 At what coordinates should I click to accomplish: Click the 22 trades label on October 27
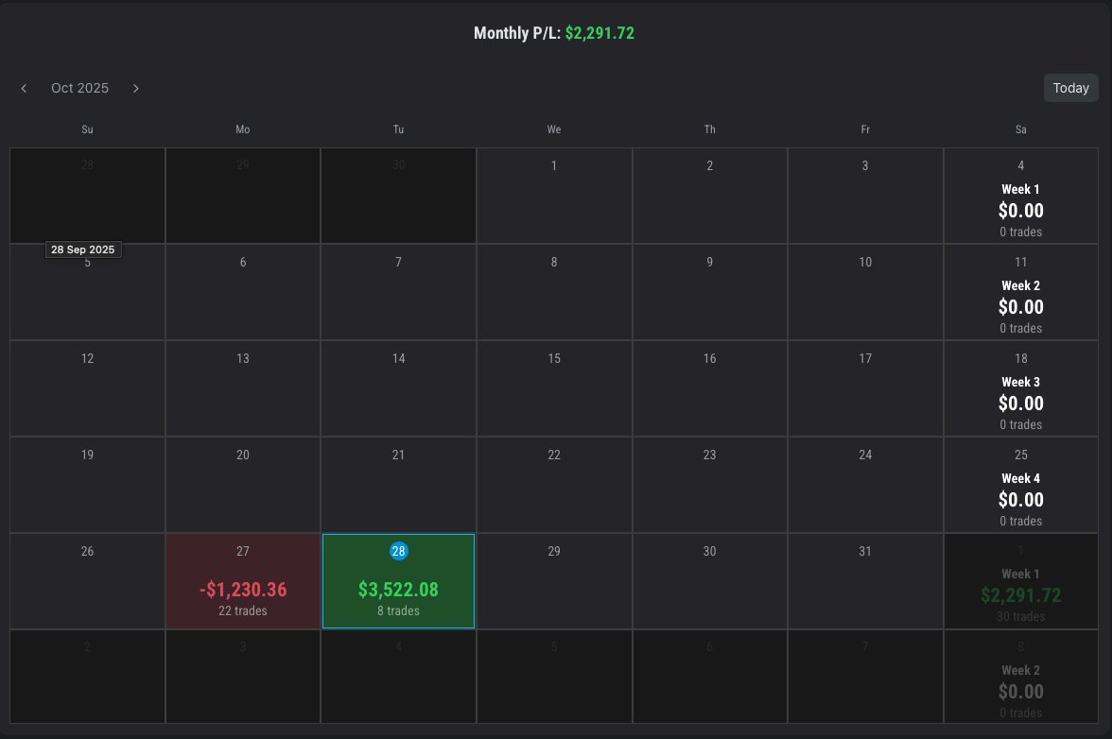click(242, 610)
